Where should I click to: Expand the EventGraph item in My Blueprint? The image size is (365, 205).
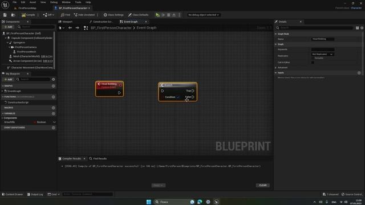(x=2, y=91)
